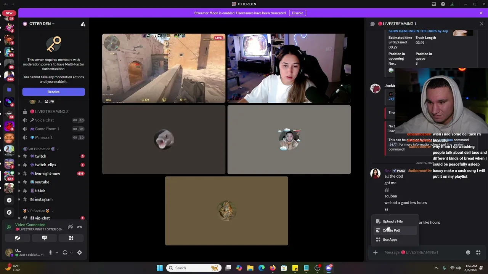Click the Resolve button

tap(54, 92)
